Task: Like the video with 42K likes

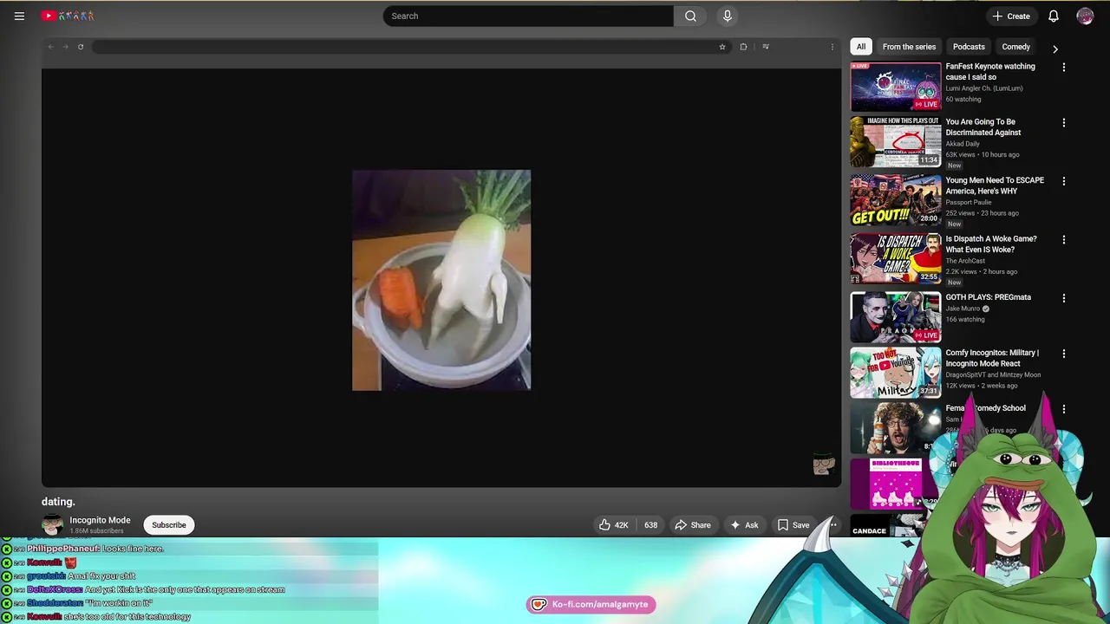Action: (x=613, y=524)
